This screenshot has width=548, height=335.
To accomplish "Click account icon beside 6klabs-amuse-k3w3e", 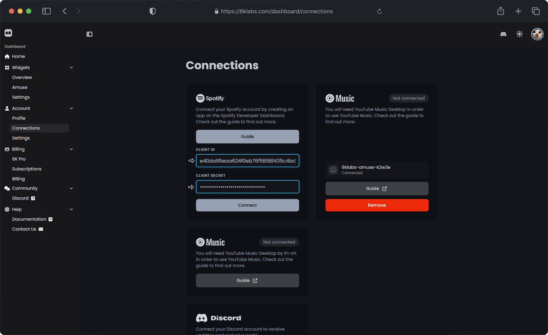I will pos(333,170).
